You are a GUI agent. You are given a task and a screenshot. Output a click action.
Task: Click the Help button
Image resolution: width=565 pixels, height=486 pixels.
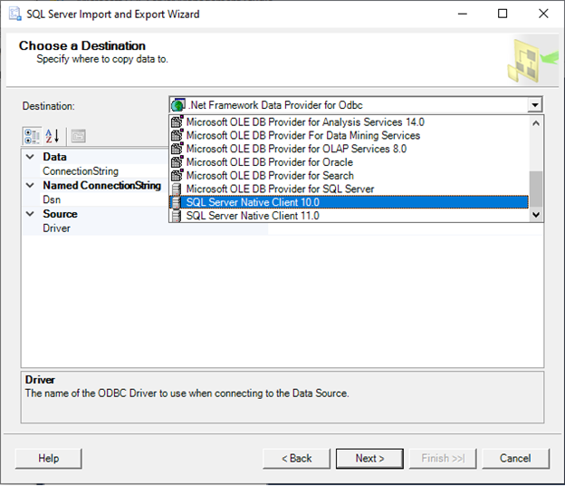[49, 458]
